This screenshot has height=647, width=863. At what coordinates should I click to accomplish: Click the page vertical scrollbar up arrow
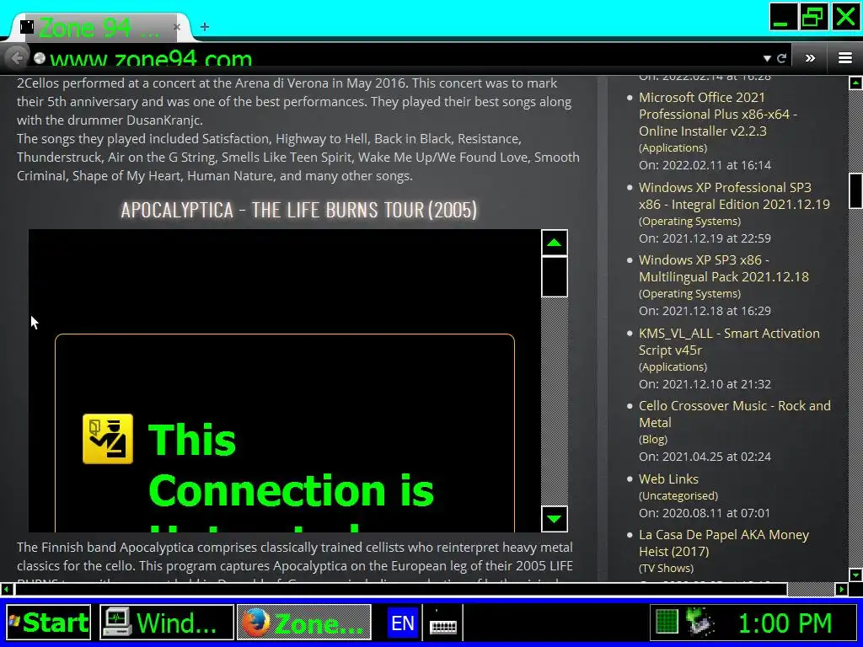coord(855,83)
